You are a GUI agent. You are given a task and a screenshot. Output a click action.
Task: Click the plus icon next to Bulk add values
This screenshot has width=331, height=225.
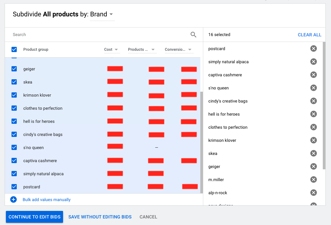click(x=13, y=199)
